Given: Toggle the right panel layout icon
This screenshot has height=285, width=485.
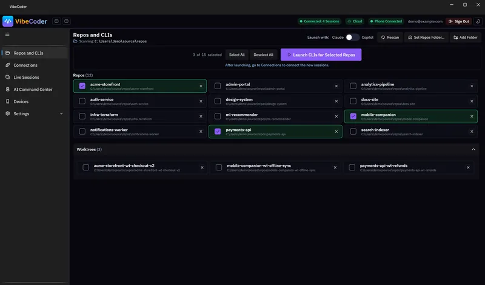Looking at the screenshot, I should pos(66,21).
